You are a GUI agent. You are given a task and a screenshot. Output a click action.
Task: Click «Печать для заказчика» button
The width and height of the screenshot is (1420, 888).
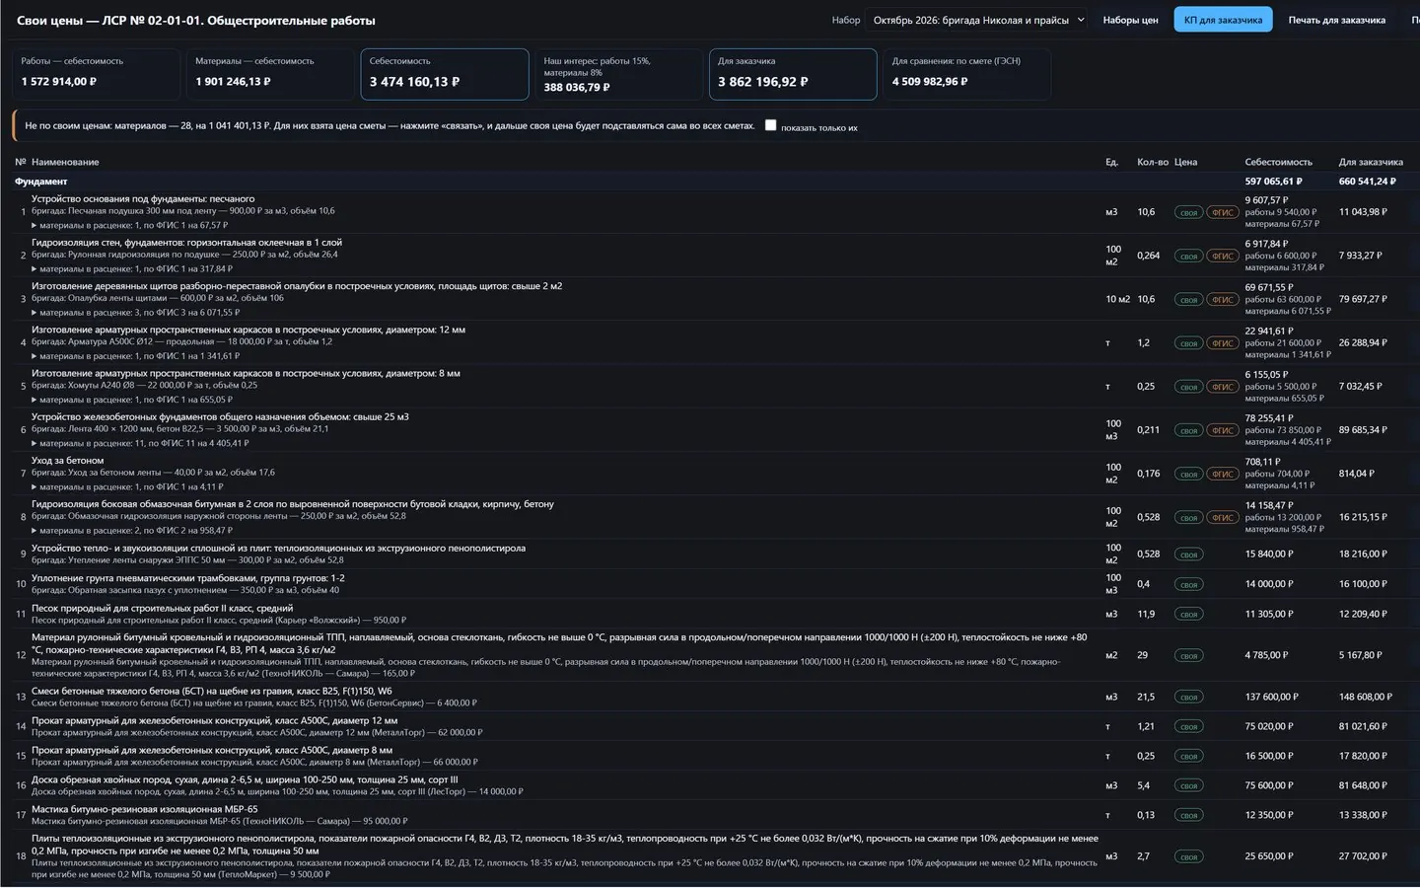(1336, 20)
